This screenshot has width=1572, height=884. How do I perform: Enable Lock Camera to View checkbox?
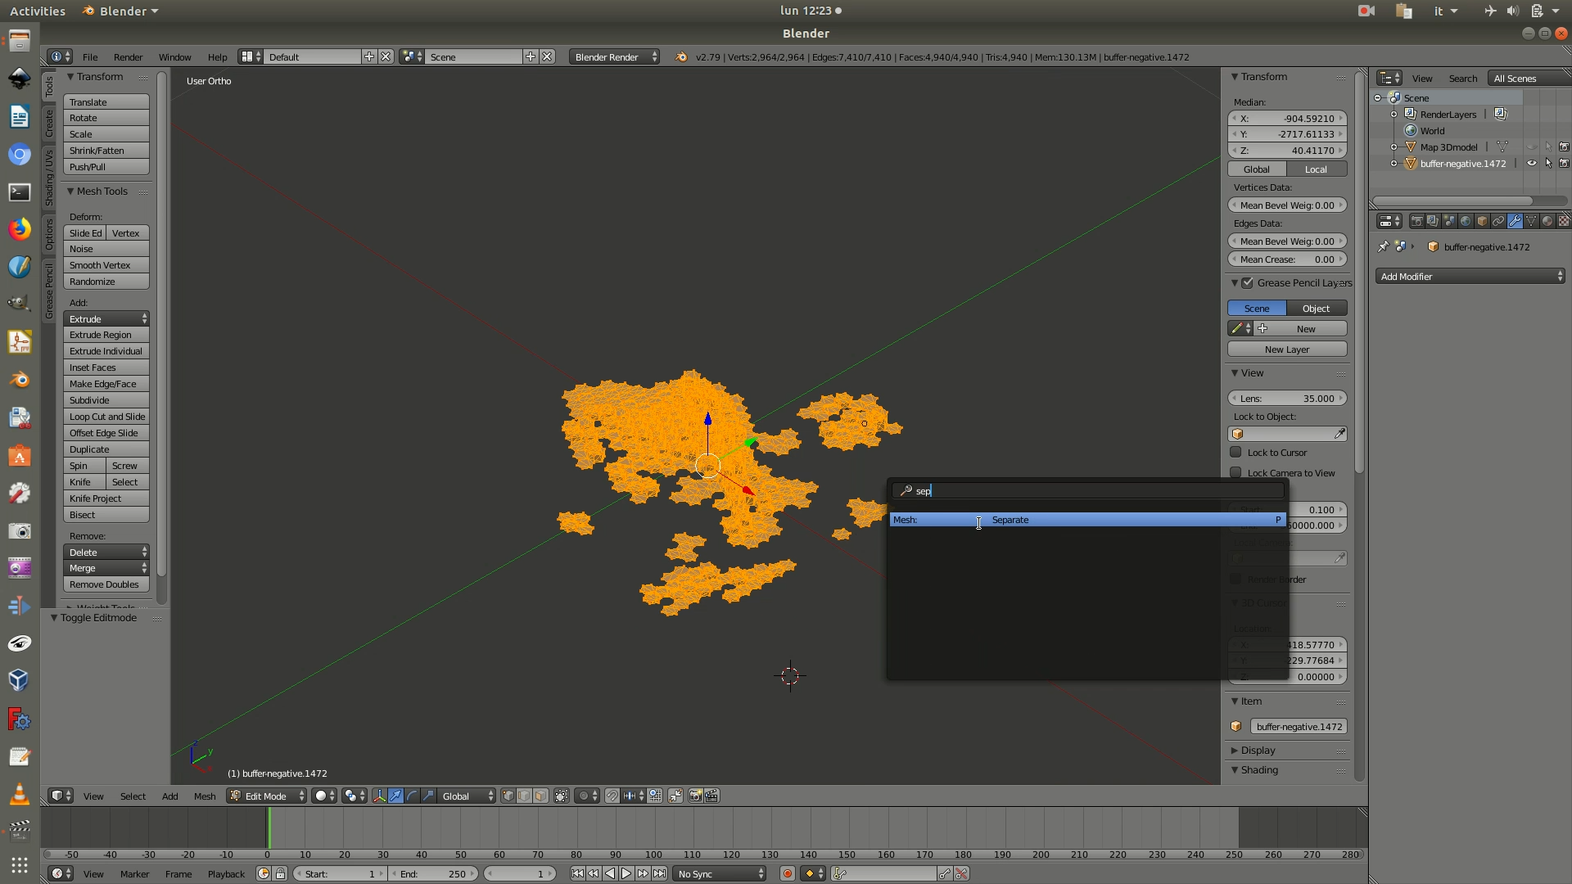click(x=1235, y=472)
